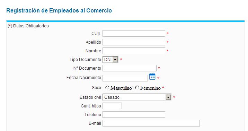
Task: Focus the Cant. hijos field
Action: 112,106
